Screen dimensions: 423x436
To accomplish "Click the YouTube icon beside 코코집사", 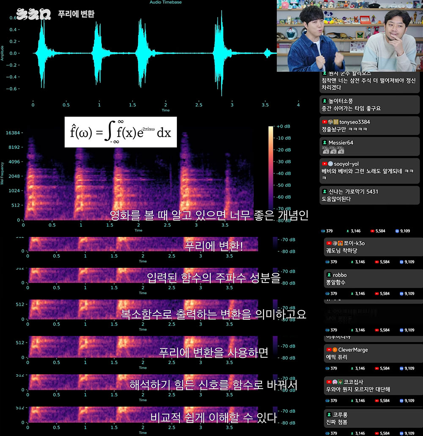I will point(329,382).
